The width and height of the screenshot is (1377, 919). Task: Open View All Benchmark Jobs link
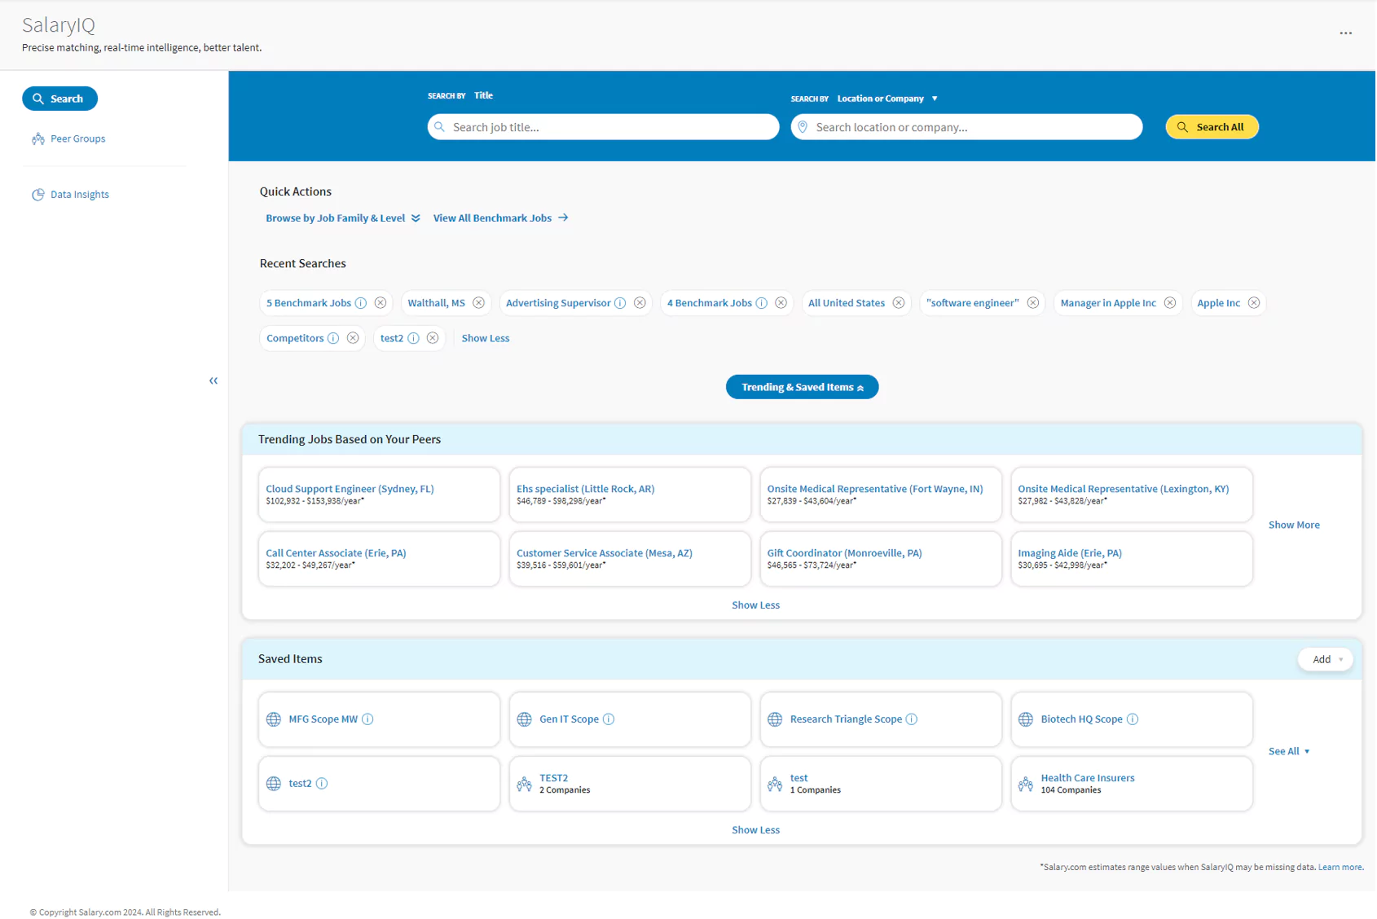click(499, 218)
